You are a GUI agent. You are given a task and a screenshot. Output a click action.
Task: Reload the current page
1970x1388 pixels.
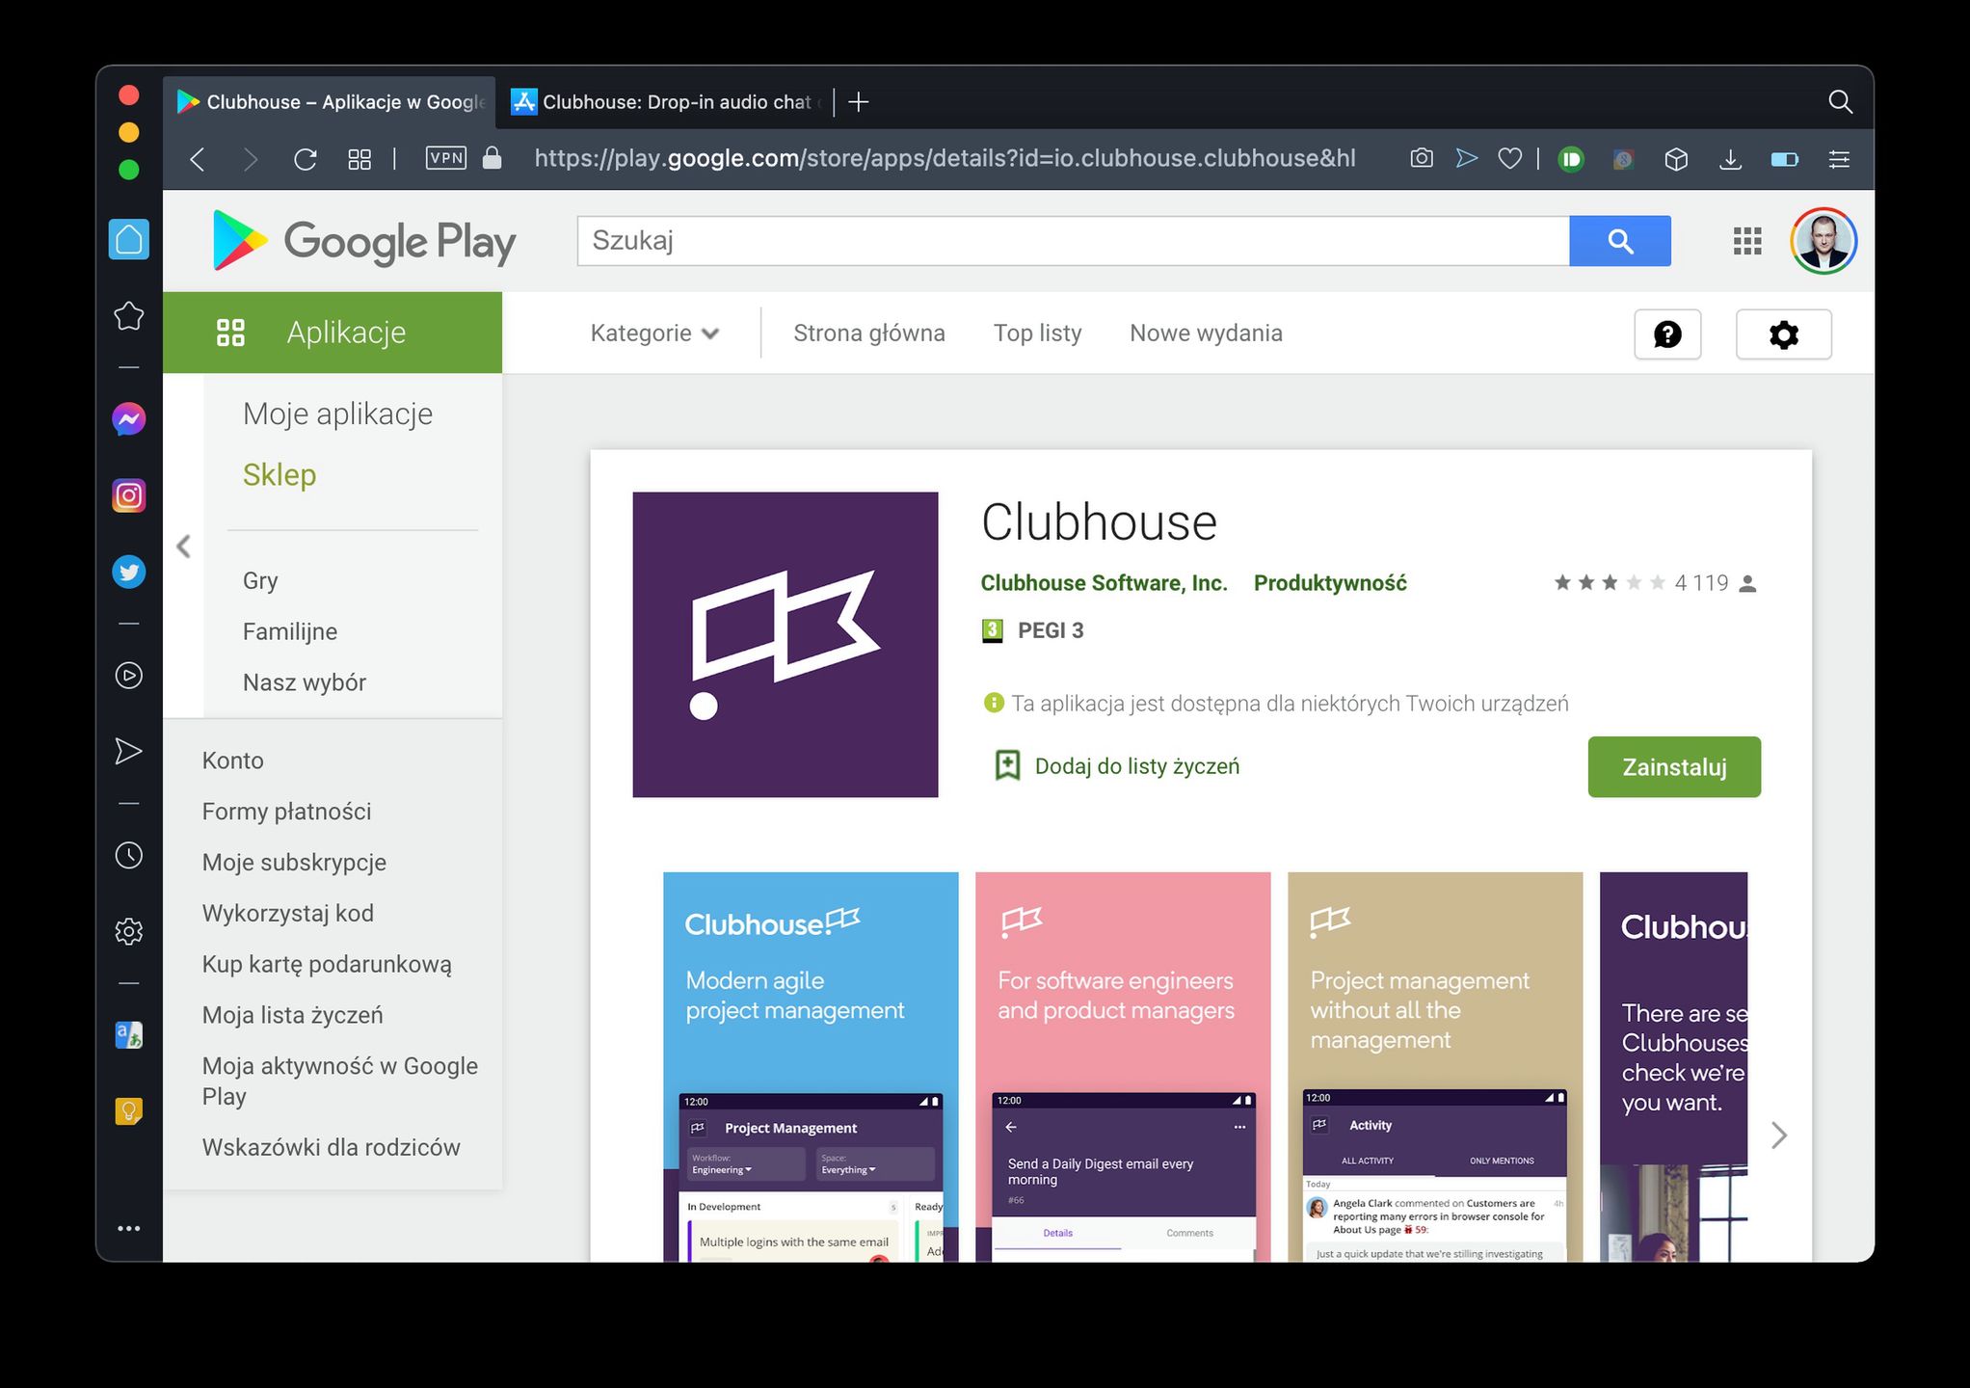click(306, 159)
